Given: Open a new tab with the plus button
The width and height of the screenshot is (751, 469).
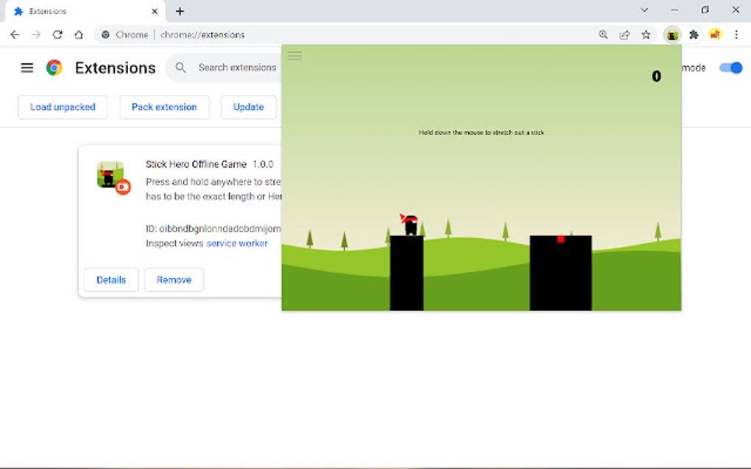Looking at the screenshot, I should point(180,10).
